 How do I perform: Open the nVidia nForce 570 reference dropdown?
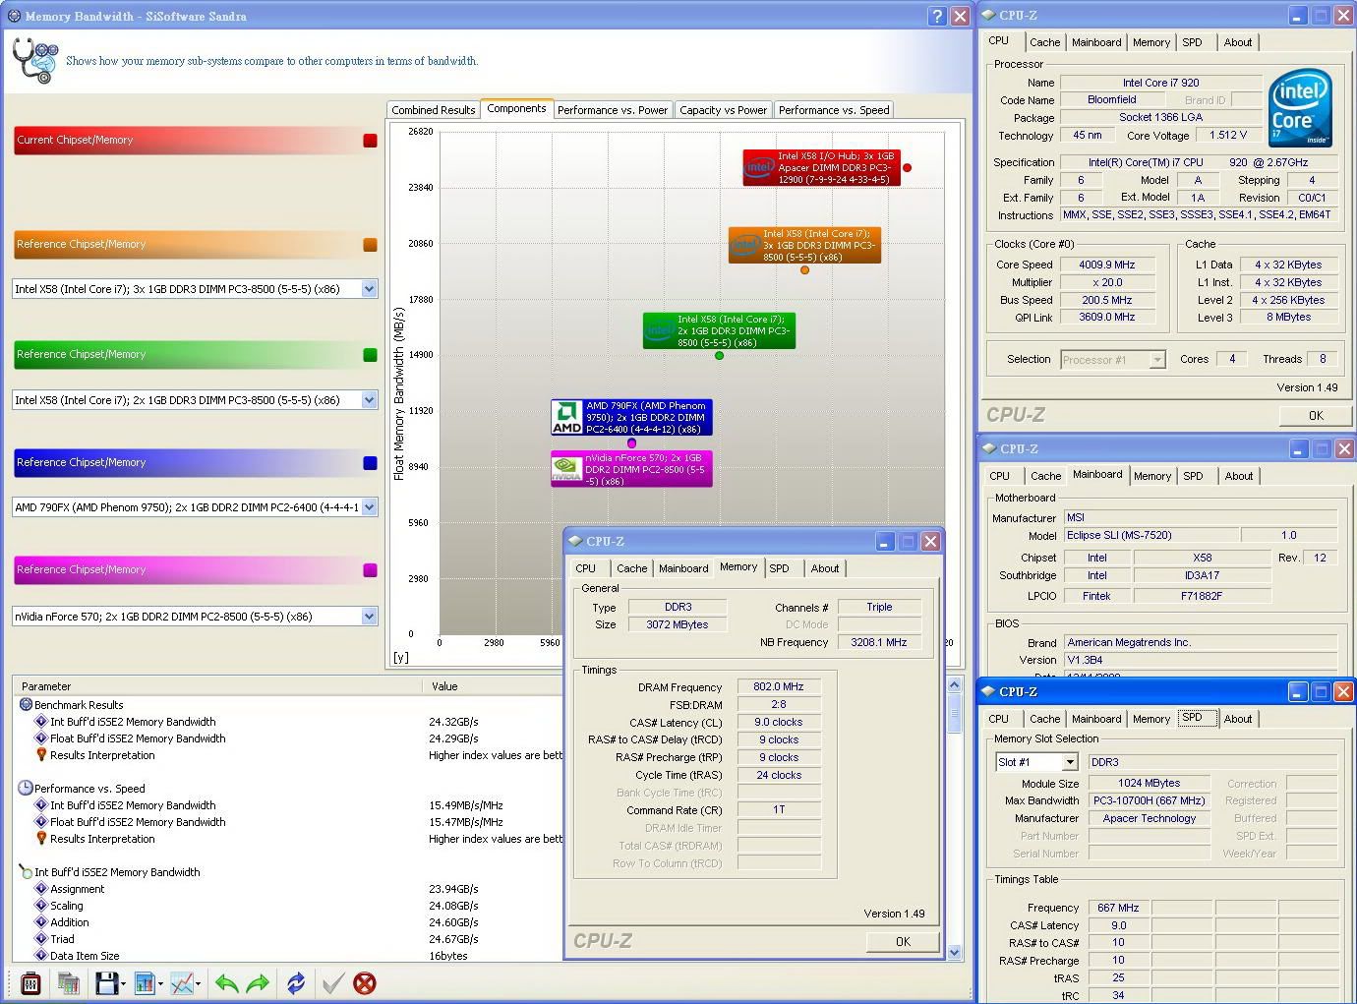(370, 617)
